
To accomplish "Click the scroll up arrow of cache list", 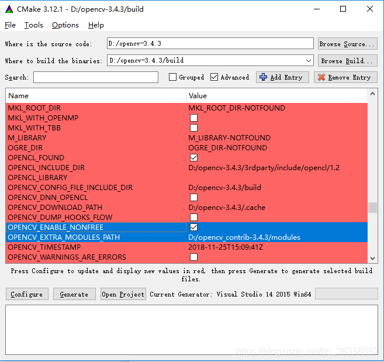I will 372,94.
